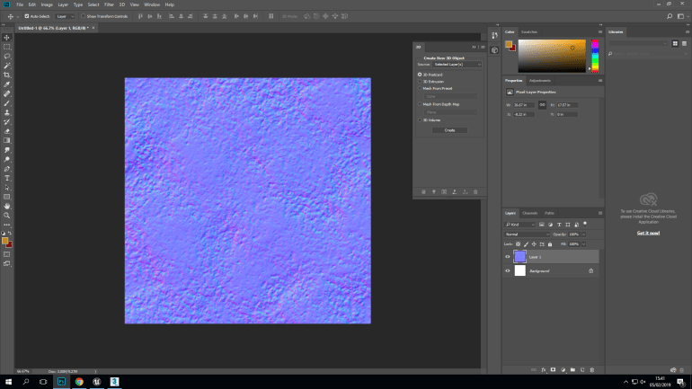692x389 pixels.
Task: Switch to the Swatches tab
Action: coord(529,31)
